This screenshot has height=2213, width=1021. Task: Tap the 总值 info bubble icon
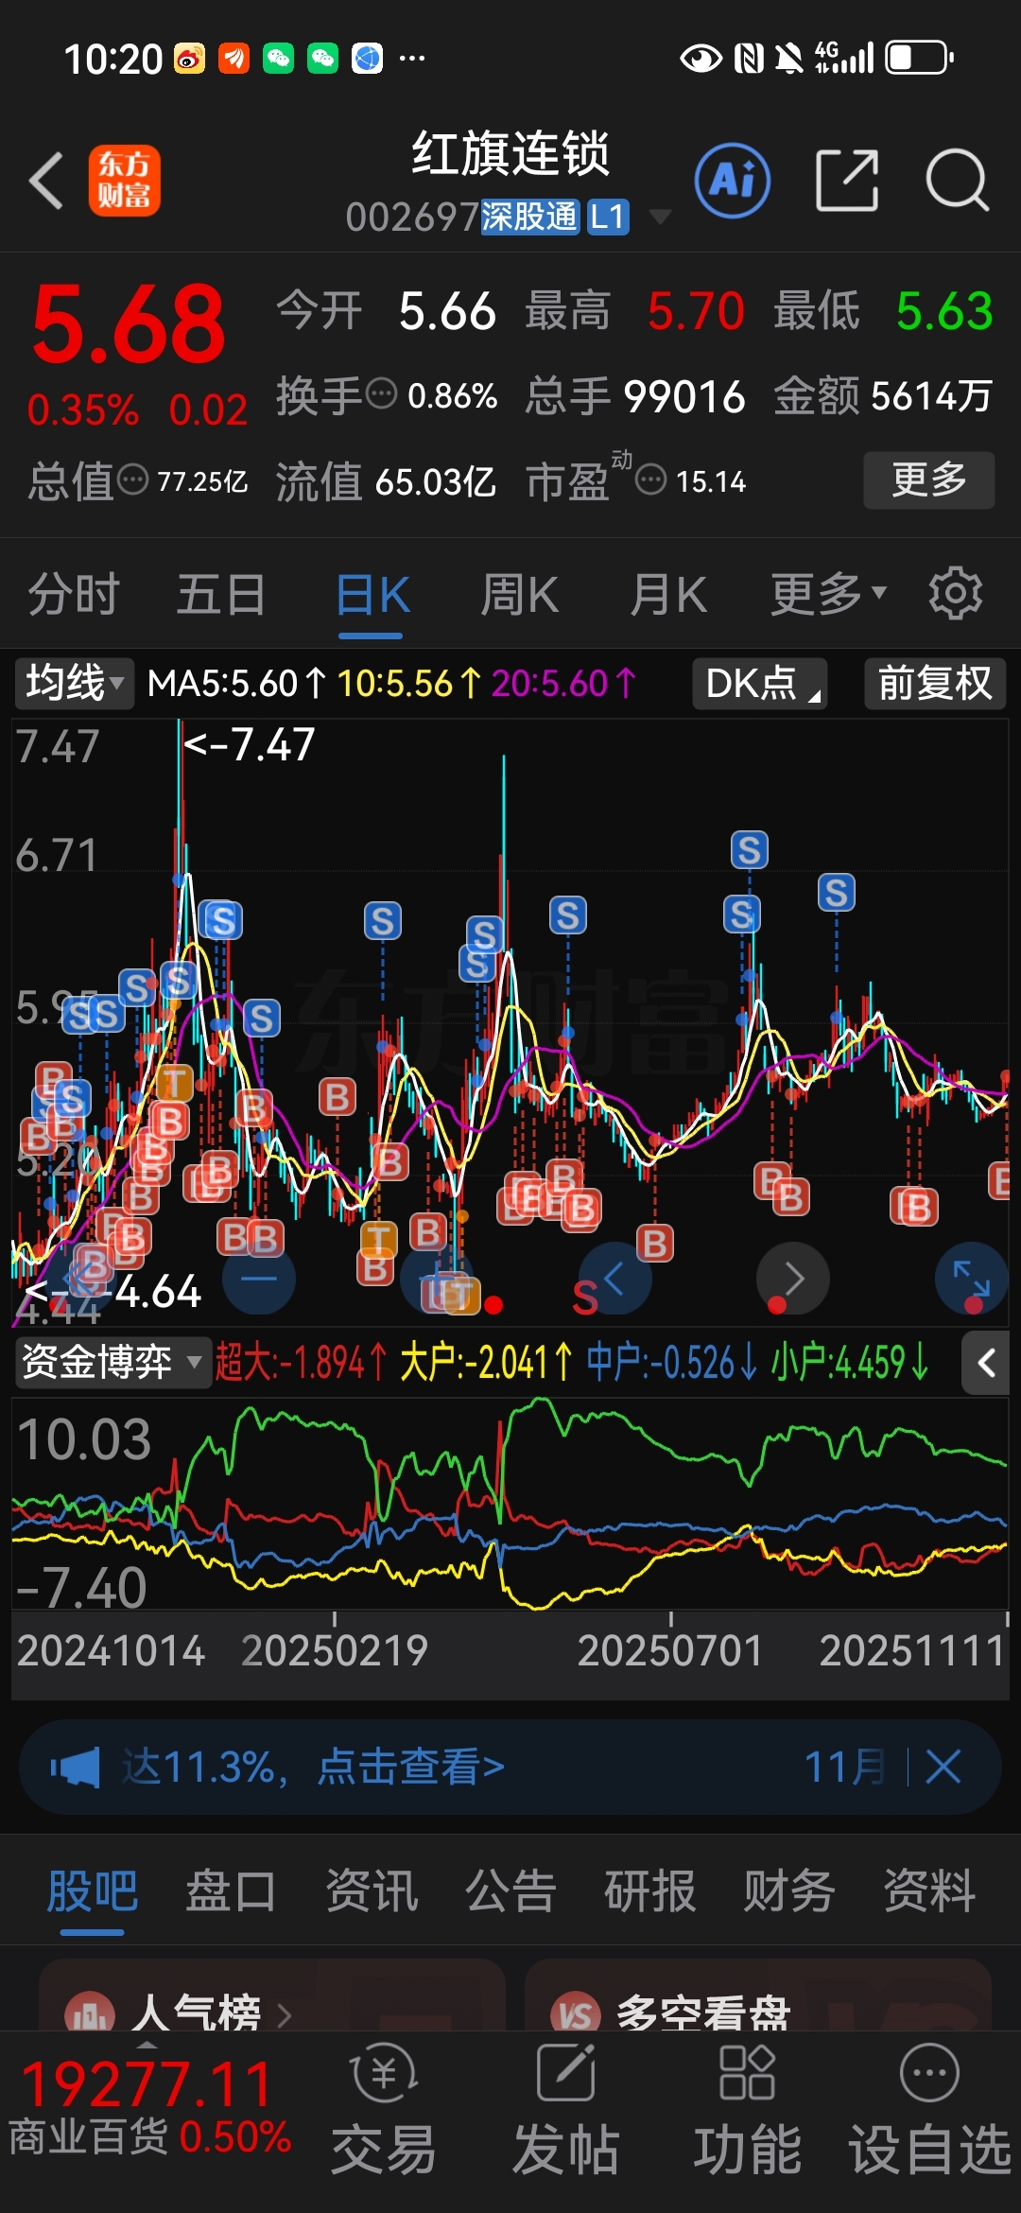click(x=132, y=480)
